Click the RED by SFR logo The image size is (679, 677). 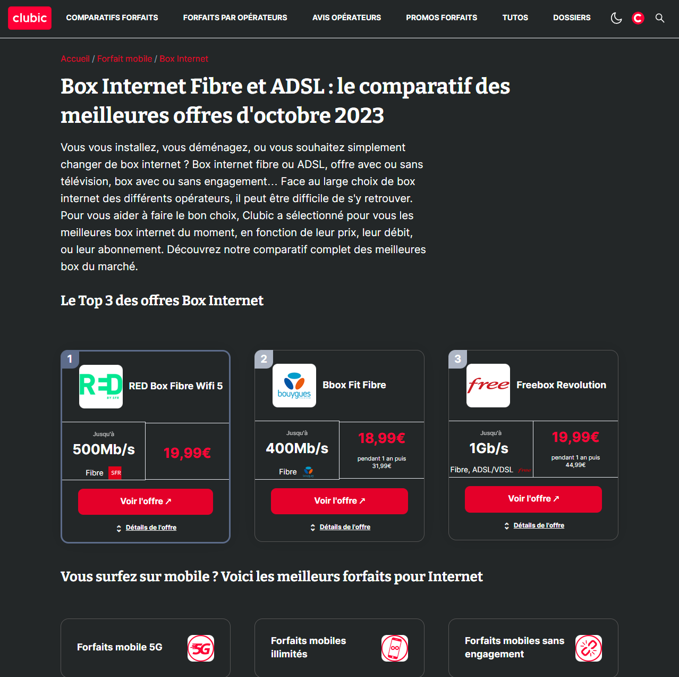point(101,387)
